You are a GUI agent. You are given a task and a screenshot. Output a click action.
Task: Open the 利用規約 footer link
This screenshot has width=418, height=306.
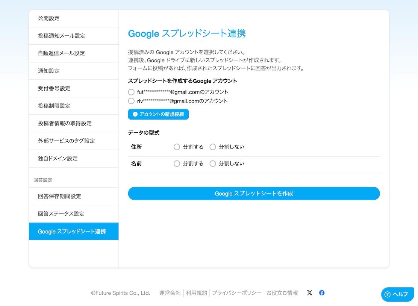197,293
